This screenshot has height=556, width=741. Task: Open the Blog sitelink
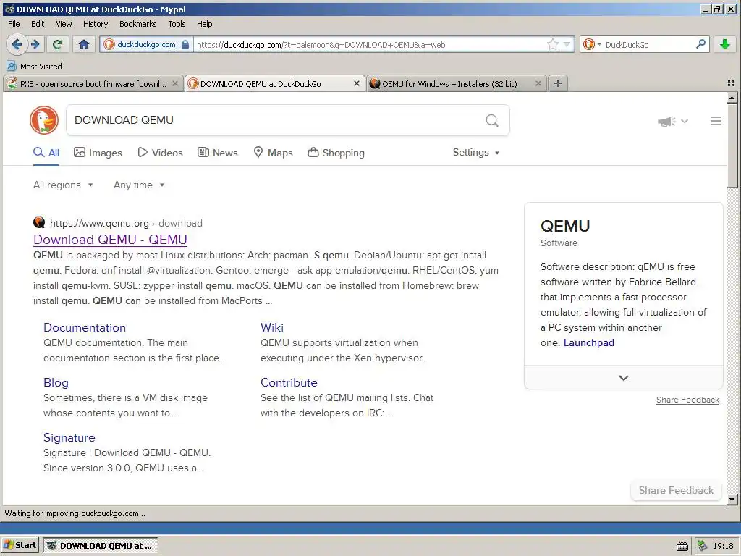click(x=56, y=382)
